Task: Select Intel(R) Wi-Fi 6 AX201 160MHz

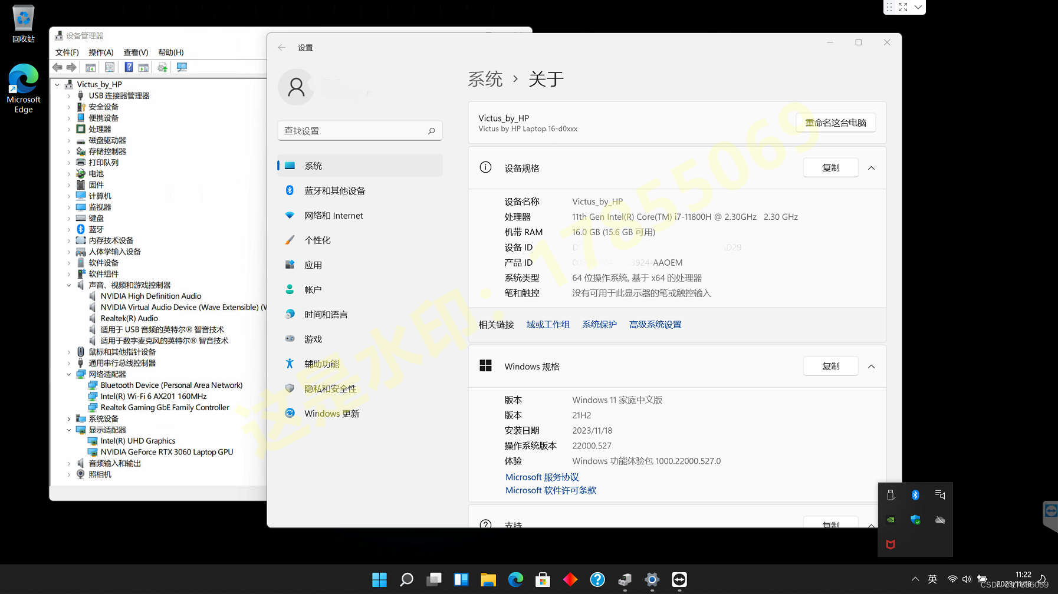Action: click(153, 397)
